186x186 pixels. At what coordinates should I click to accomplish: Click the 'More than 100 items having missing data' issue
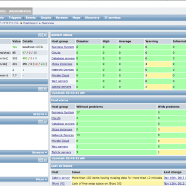coord(117,178)
